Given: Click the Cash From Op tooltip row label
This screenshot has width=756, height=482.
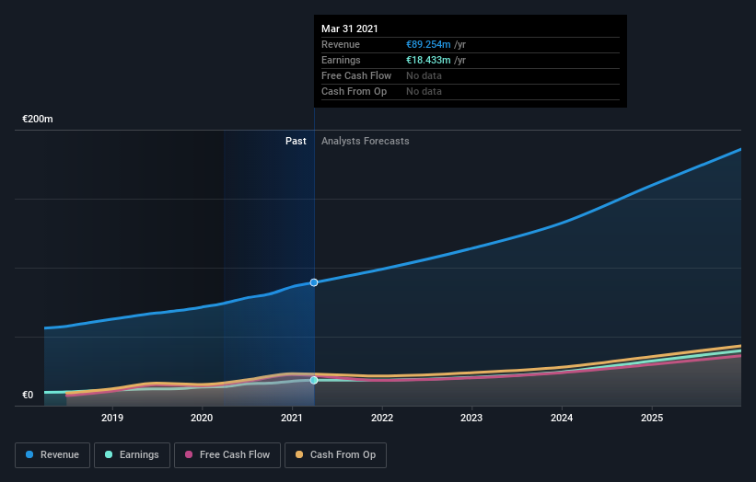Looking at the screenshot, I should coord(354,91).
